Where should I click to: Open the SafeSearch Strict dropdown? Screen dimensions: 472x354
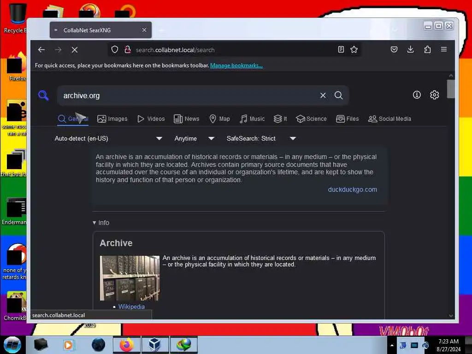point(261,138)
